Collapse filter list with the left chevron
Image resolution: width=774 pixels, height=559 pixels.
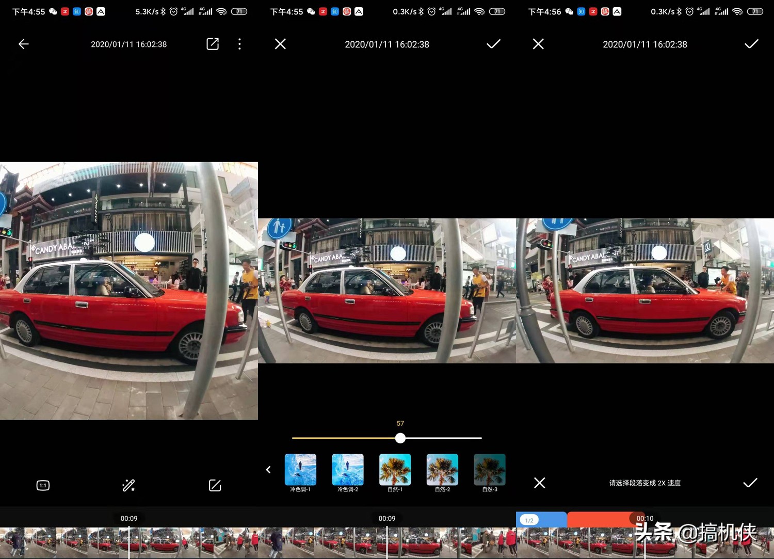(x=268, y=470)
